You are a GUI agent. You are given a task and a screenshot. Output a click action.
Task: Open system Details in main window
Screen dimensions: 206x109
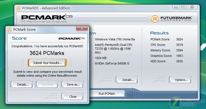click(x=127, y=80)
